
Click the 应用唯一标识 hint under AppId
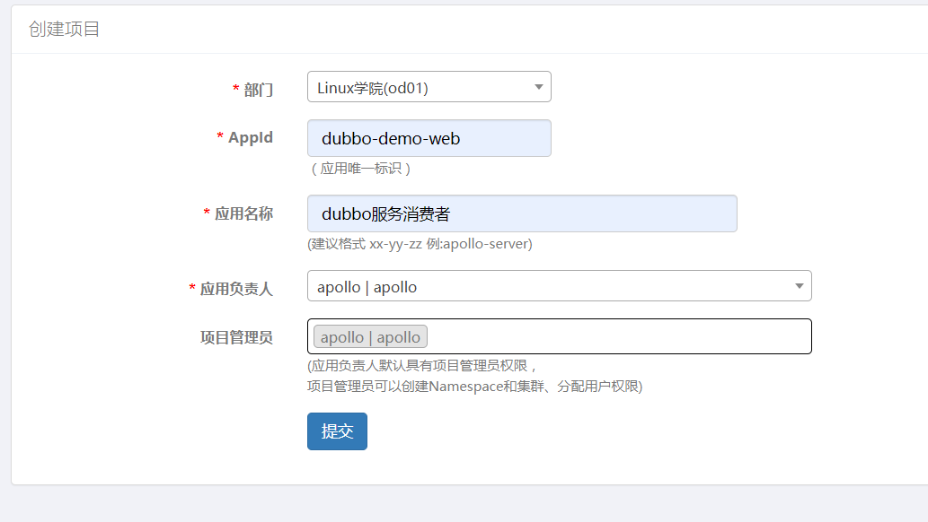pos(361,169)
